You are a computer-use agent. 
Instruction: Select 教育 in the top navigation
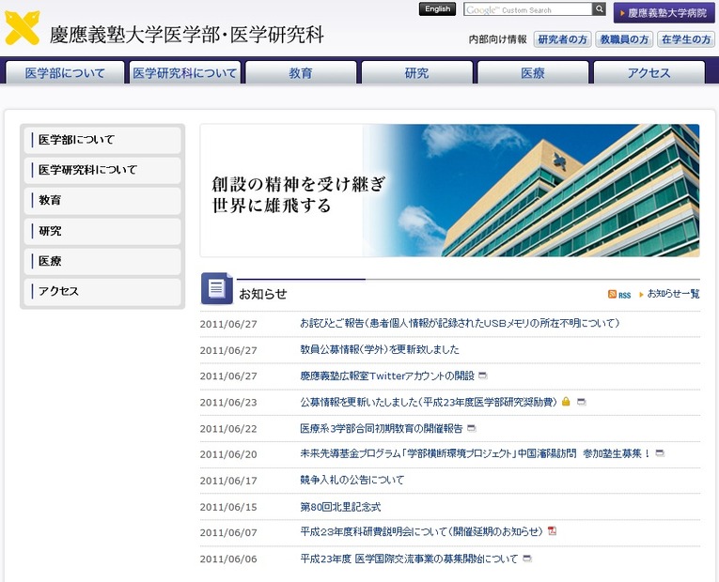[x=301, y=73]
